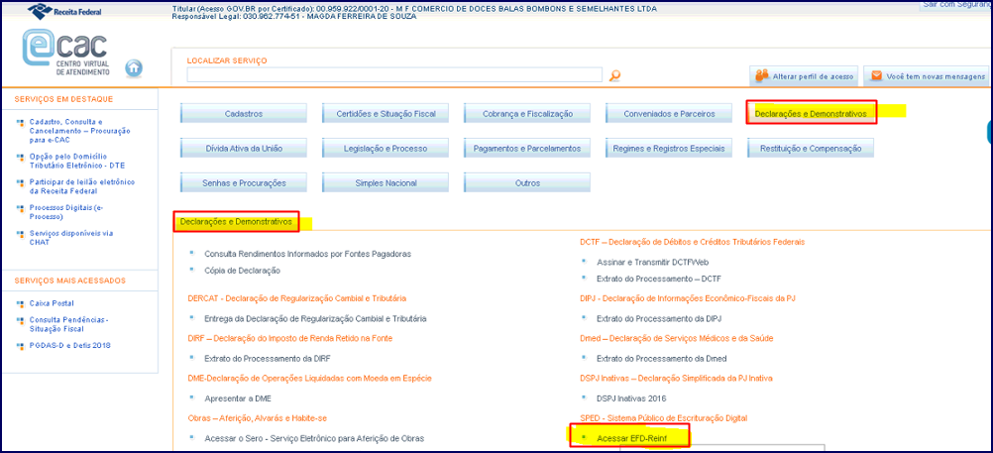Open PGDAS-D e Defis 2018 link
Image resolution: width=993 pixels, height=453 pixels.
pos(69,345)
